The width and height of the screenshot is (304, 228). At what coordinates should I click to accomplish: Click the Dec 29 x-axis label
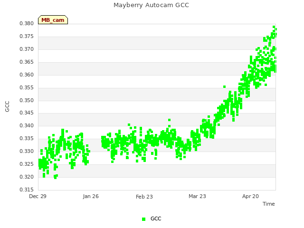38,196
